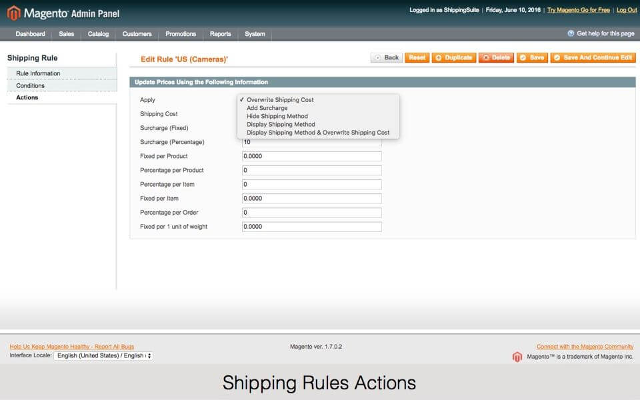Delete the shipping rule
The image size is (640, 400).
coord(496,57)
